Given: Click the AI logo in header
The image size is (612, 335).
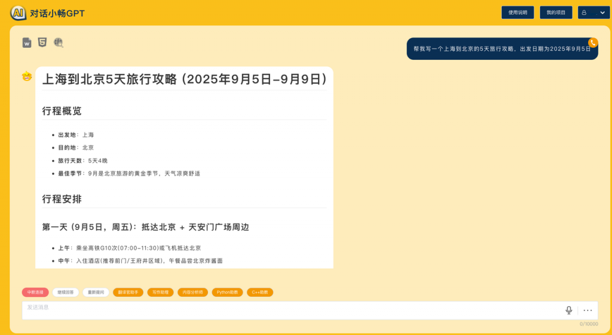Looking at the screenshot, I should 18,13.
